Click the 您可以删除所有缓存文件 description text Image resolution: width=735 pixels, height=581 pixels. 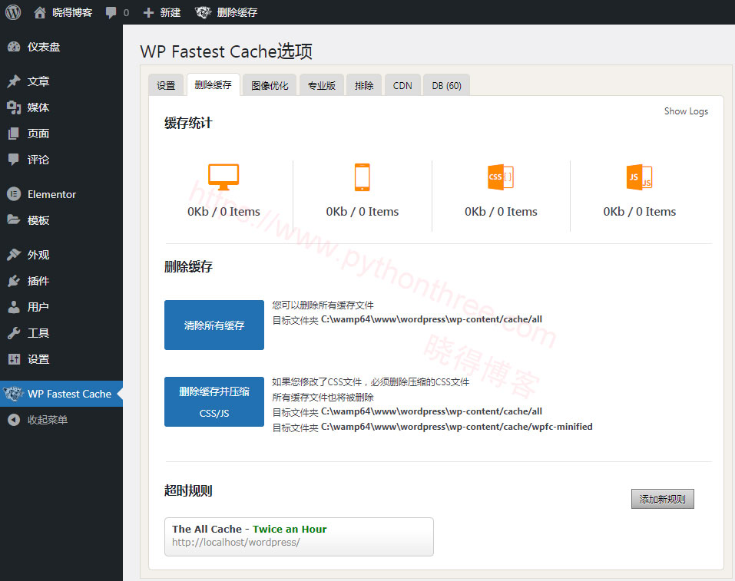pyautogui.click(x=323, y=305)
